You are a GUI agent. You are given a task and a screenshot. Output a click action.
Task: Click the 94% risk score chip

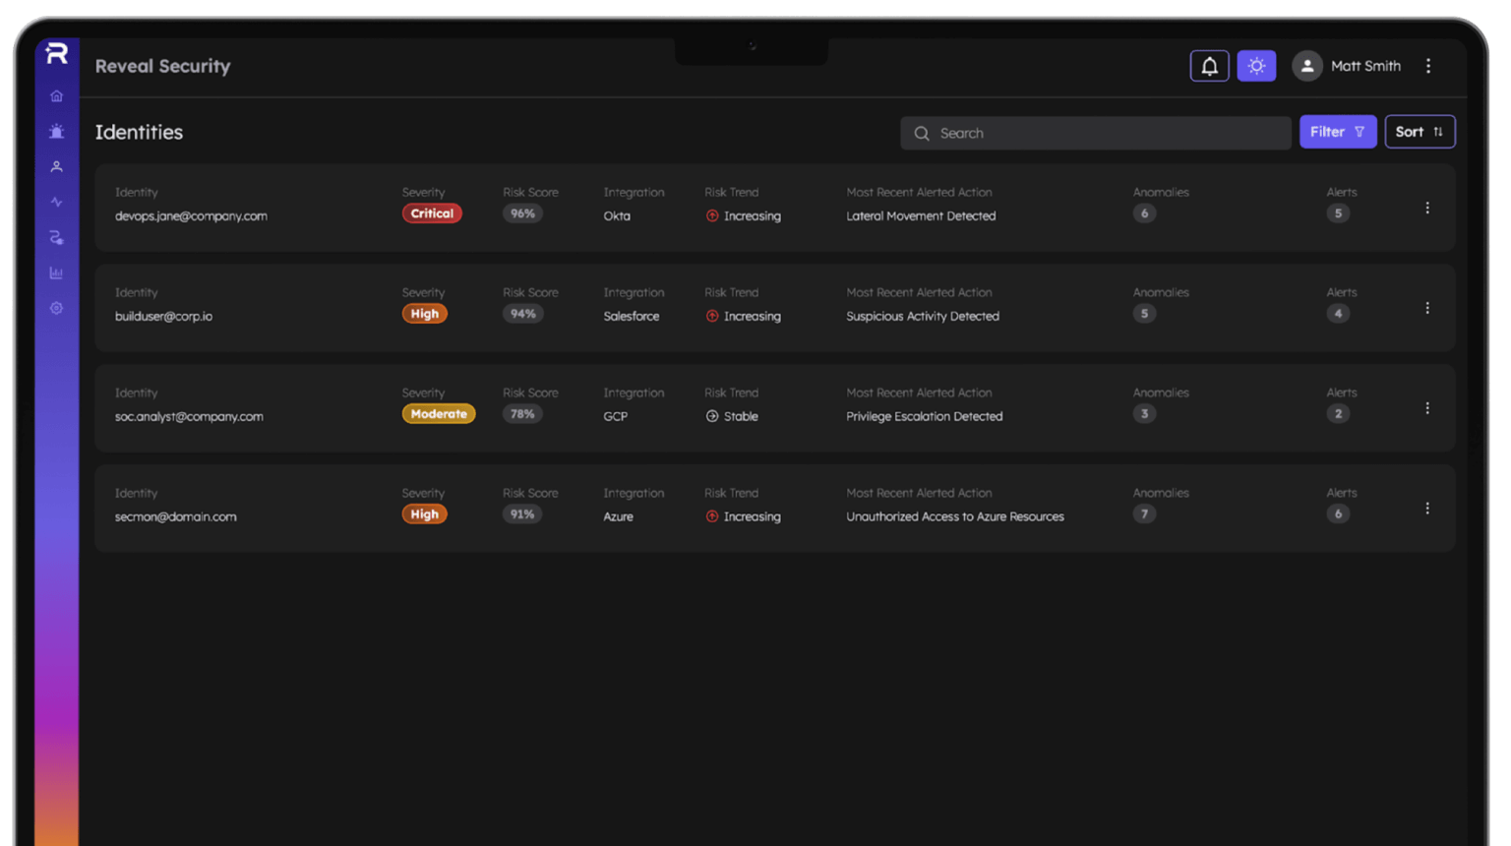[522, 314]
